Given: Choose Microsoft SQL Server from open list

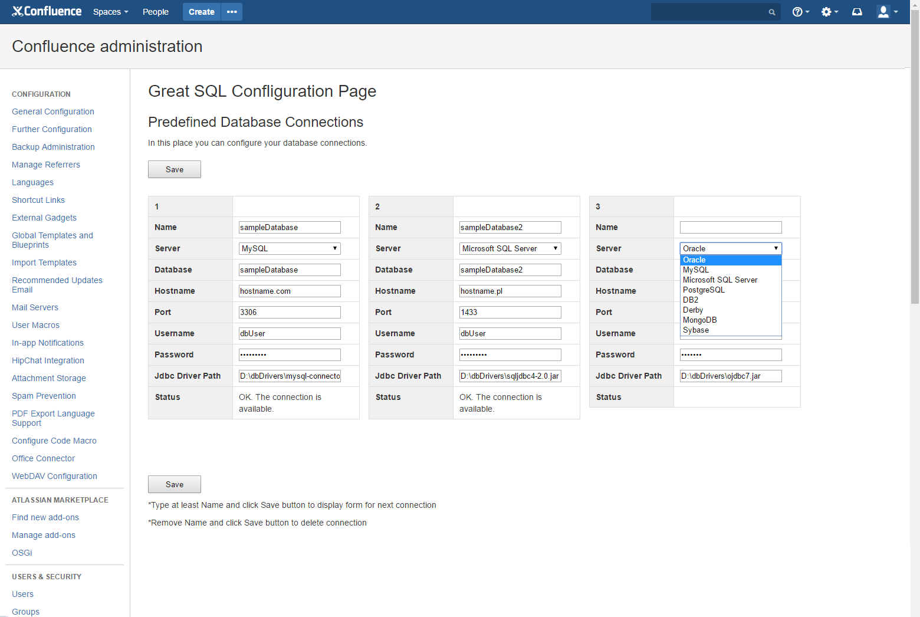Looking at the screenshot, I should pos(731,280).
